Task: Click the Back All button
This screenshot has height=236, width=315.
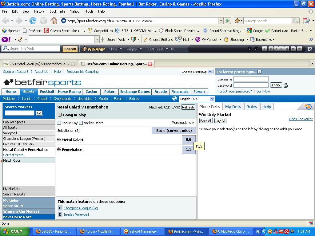Action: click(206, 120)
